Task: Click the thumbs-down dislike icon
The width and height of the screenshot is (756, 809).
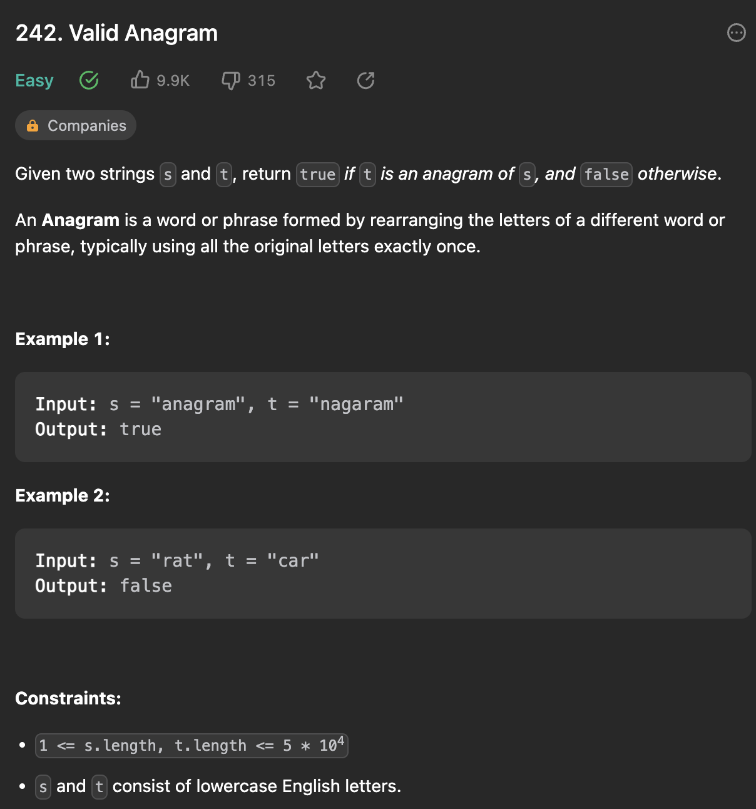Action: (231, 81)
